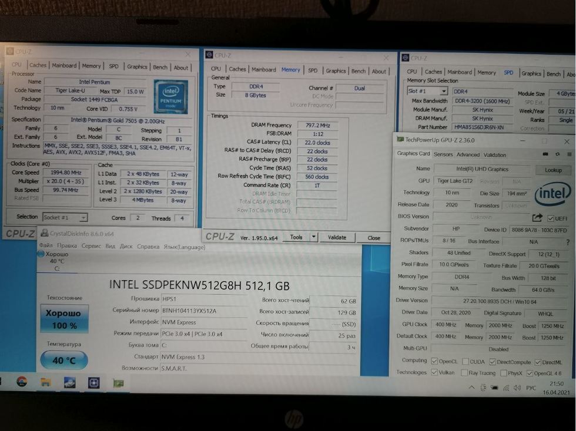Toggle the CUDA checkbox

point(465,361)
